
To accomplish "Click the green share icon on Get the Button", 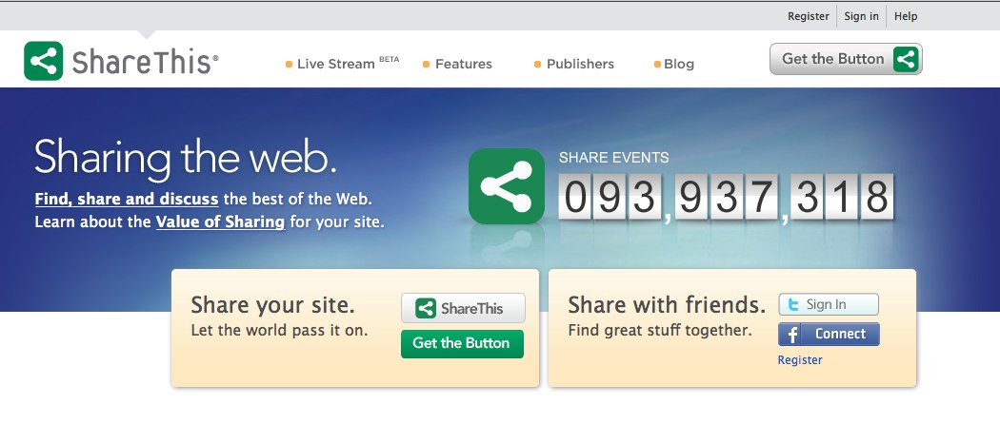I will pyautogui.click(x=906, y=59).
